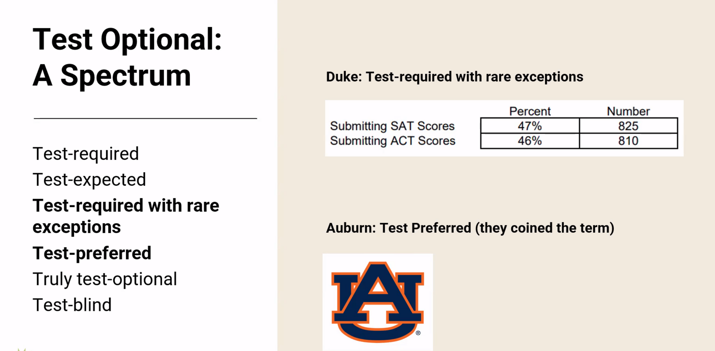Click the Duke test-required heading
The image size is (715, 351).
pyautogui.click(x=454, y=77)
